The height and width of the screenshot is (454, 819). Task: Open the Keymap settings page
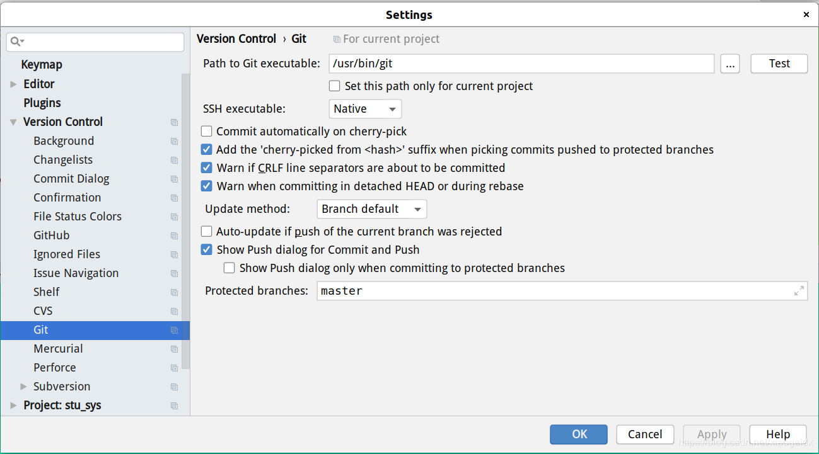(42, 65)
